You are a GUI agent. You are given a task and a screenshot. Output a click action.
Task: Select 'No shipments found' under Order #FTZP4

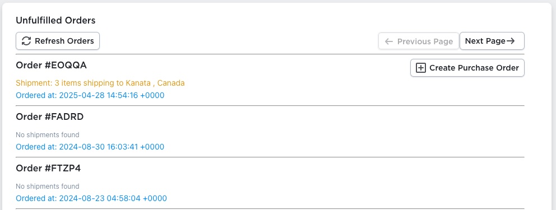(x=48, y=186)
